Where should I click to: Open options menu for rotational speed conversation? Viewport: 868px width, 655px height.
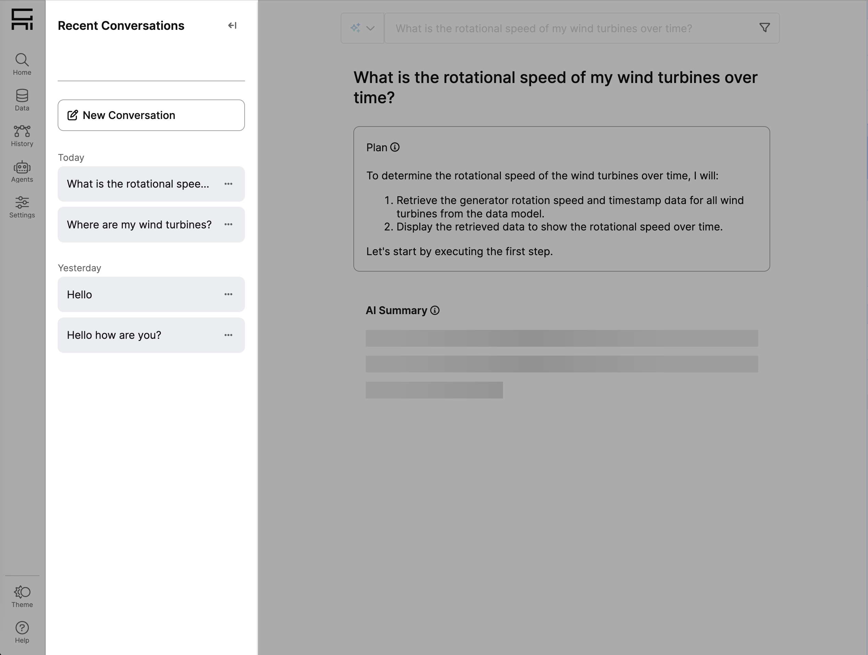pyautogui.click(x=228, y=184)
